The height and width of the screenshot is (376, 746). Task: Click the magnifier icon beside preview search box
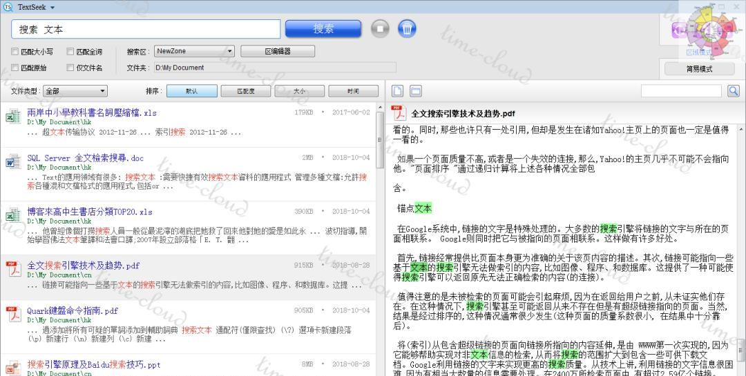[x=733, y=91]
